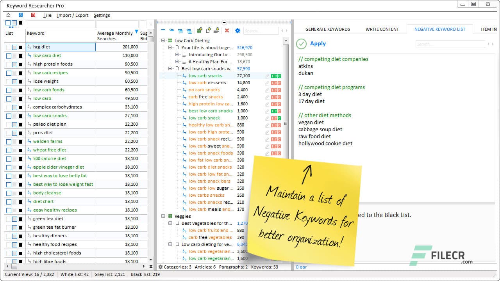Image resolution: width=500 pixels, height=281 pixels.
Task: Click the Home icon in the toolbar
Action: (x=8, y=15)
